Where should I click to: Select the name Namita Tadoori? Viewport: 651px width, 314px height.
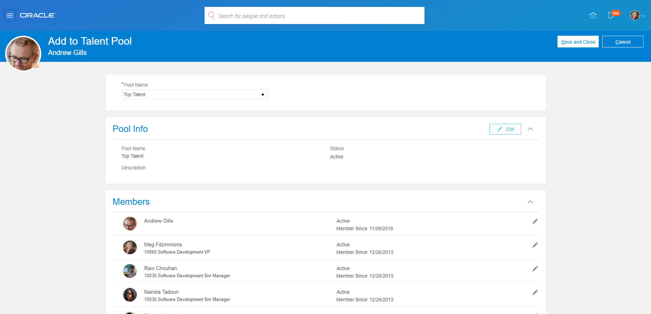(x=162, y=292)
